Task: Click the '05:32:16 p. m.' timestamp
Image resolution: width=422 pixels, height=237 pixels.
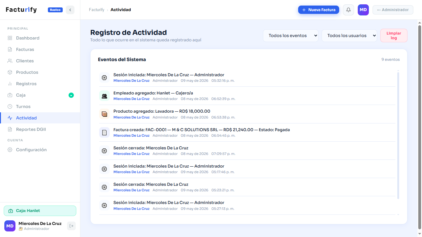Action: tap(223, 81)
